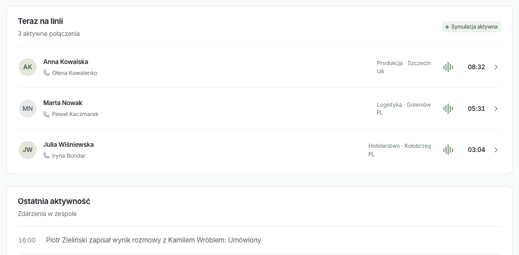The height and width of the screenshot is (255, 519).
Task: Click the 08:32 call duration timer
Action: click(476, 67)
